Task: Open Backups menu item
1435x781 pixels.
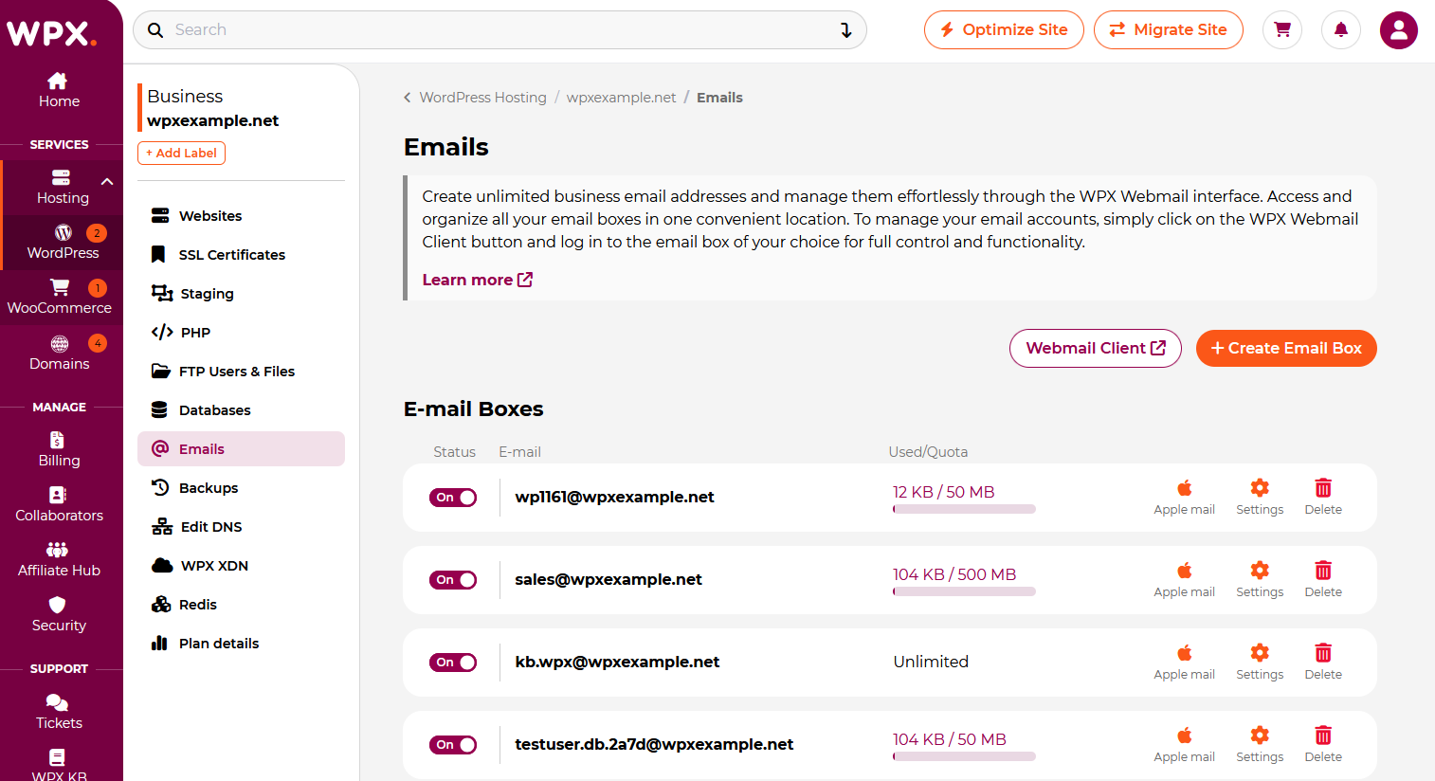Action: click(x=241, y=488)
